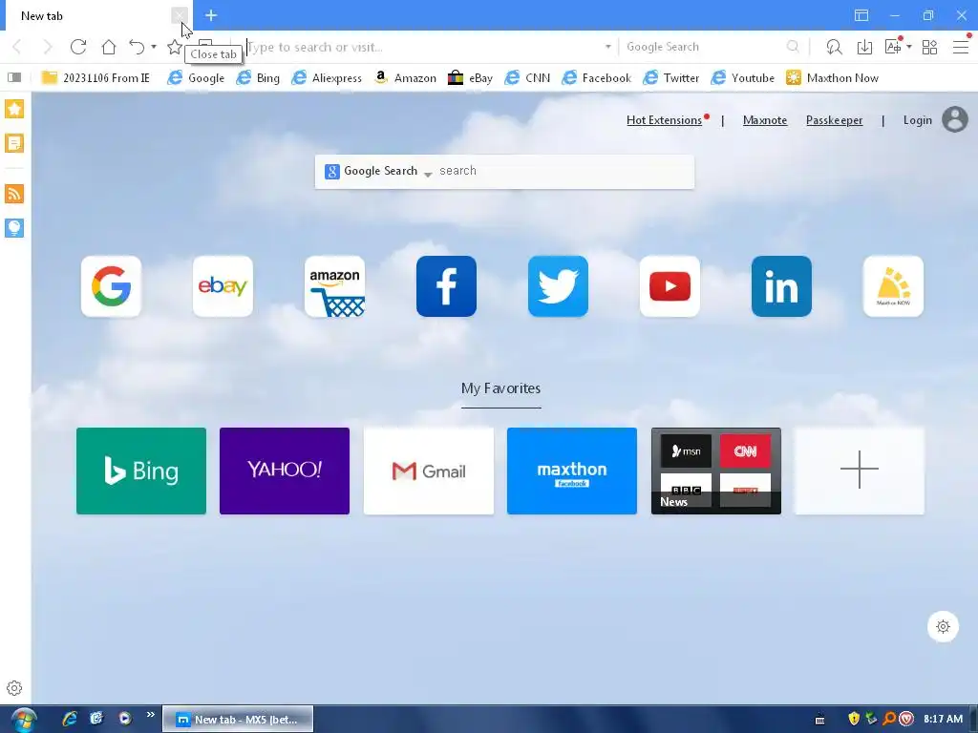Open the Facebook quick access tile
The height and width of the screenshot is (733, 978).
pos(446,286)
